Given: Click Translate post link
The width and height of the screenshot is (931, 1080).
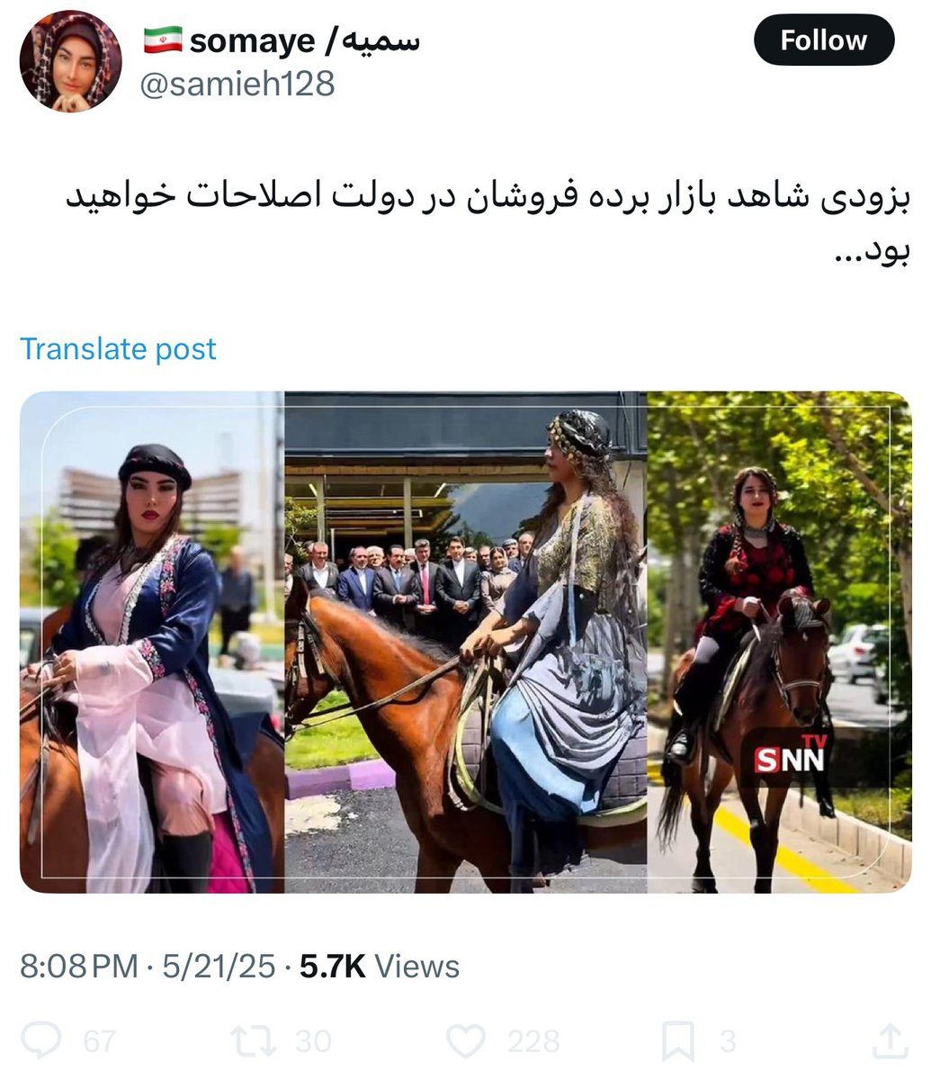Looking at the screenshot, I should point(118,348).
